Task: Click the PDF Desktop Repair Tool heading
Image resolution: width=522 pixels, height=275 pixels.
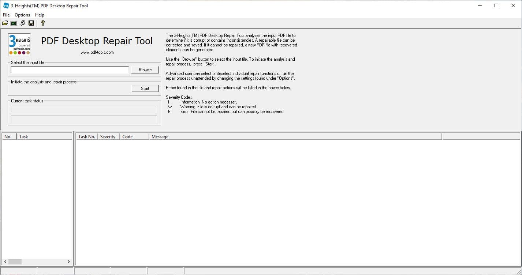Action: (x=97, y=41)
